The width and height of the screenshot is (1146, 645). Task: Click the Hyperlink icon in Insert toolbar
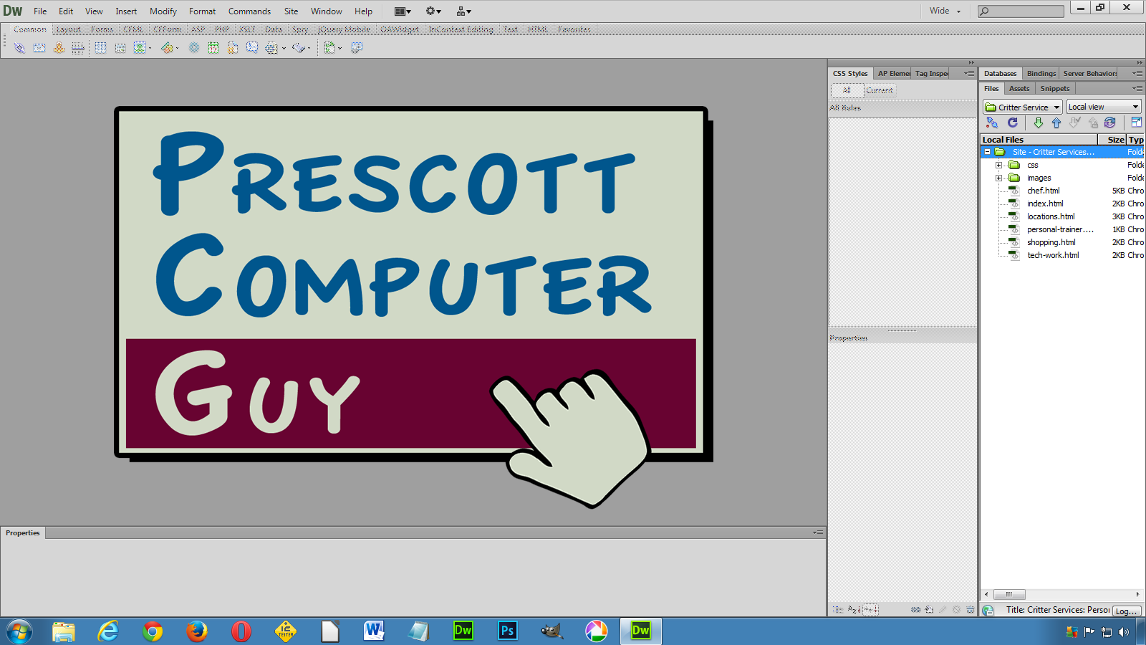pyautogui.click(x=19, y=48)
